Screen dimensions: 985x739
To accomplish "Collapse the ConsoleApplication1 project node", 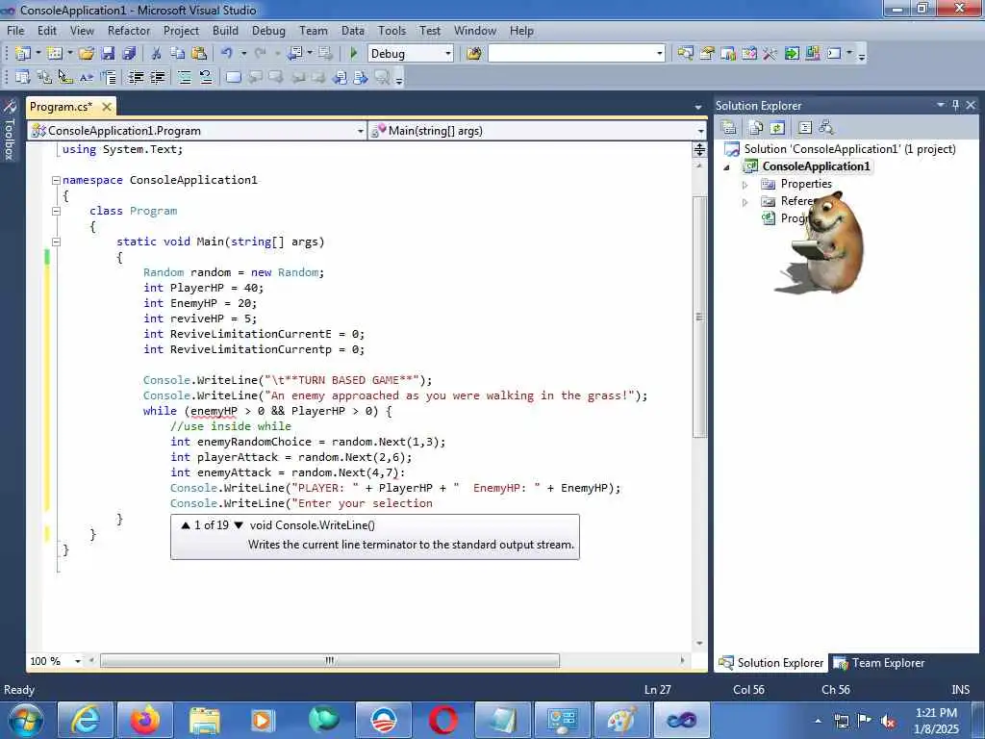I will (x=727, y=167).
